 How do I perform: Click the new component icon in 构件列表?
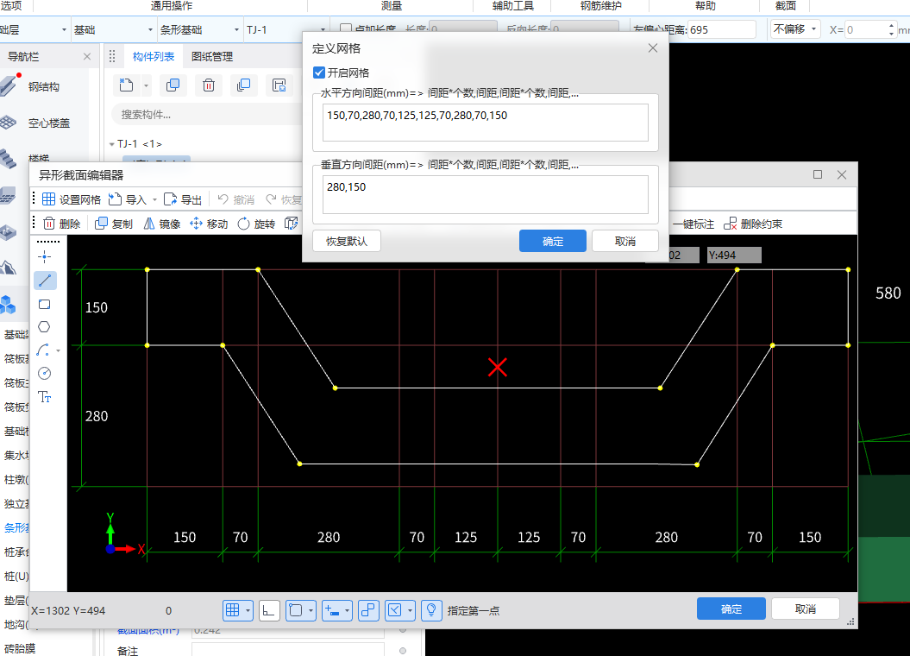[126, 85]
